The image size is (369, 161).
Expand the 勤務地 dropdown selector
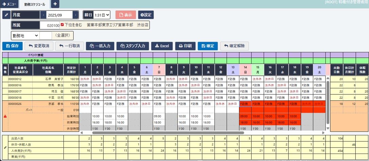(x=25, y=35)
